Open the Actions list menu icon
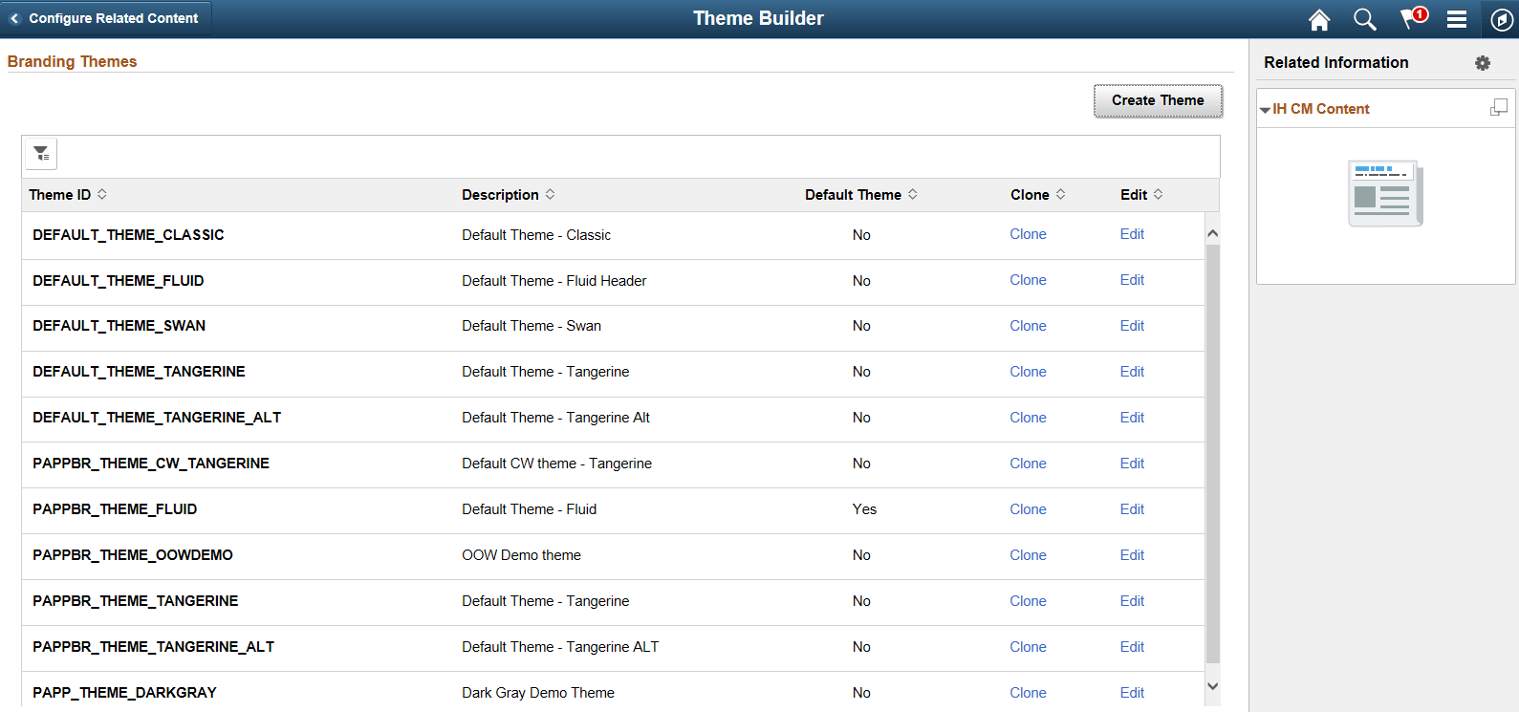Screen dimensions: 1519x712 tap(1457, 19)
